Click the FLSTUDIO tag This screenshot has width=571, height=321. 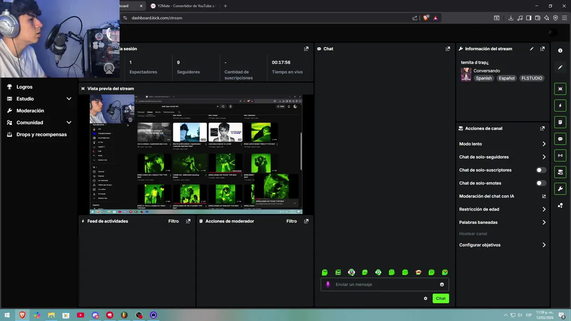tap(532, 78)
